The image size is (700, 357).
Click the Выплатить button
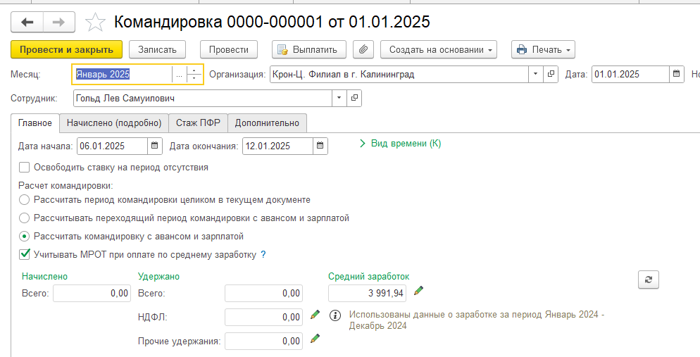309,49
